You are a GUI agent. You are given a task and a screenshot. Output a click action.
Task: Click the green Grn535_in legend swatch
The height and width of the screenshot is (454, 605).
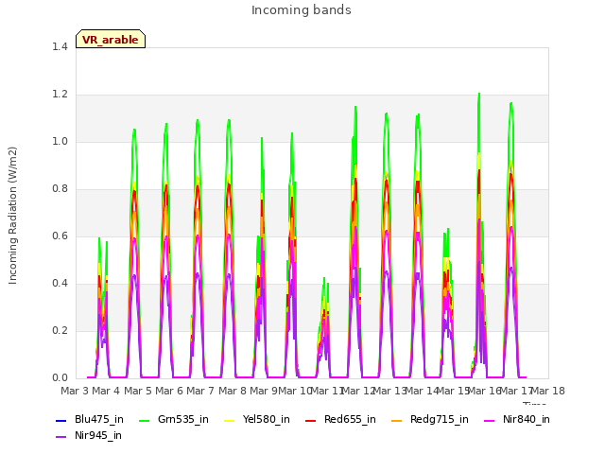point(144,420)
